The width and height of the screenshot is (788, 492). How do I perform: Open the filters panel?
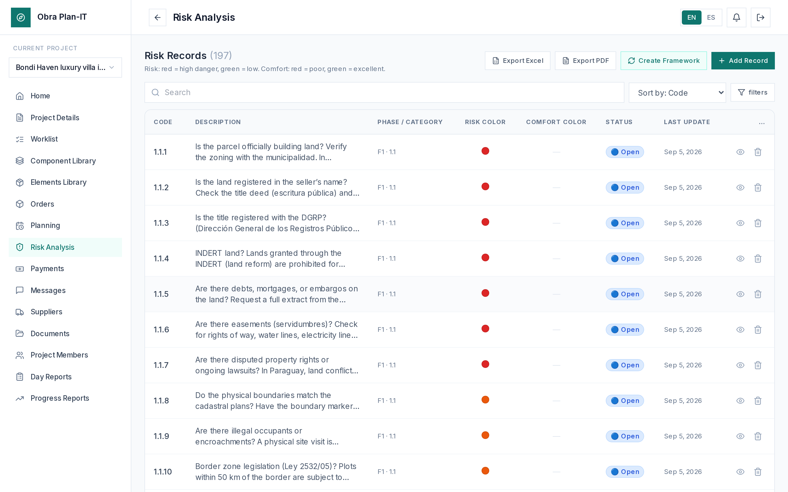(752, 92)
